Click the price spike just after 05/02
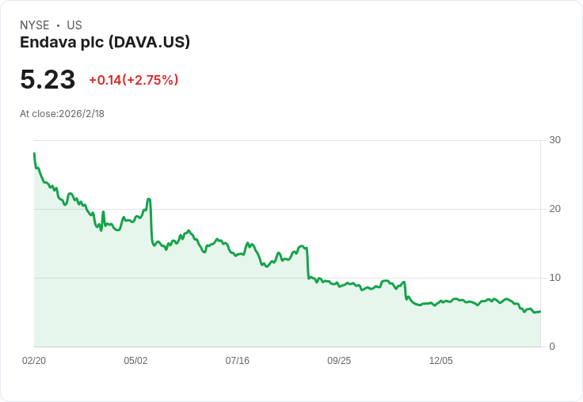 pyautogui.click(x=149, y=199)
